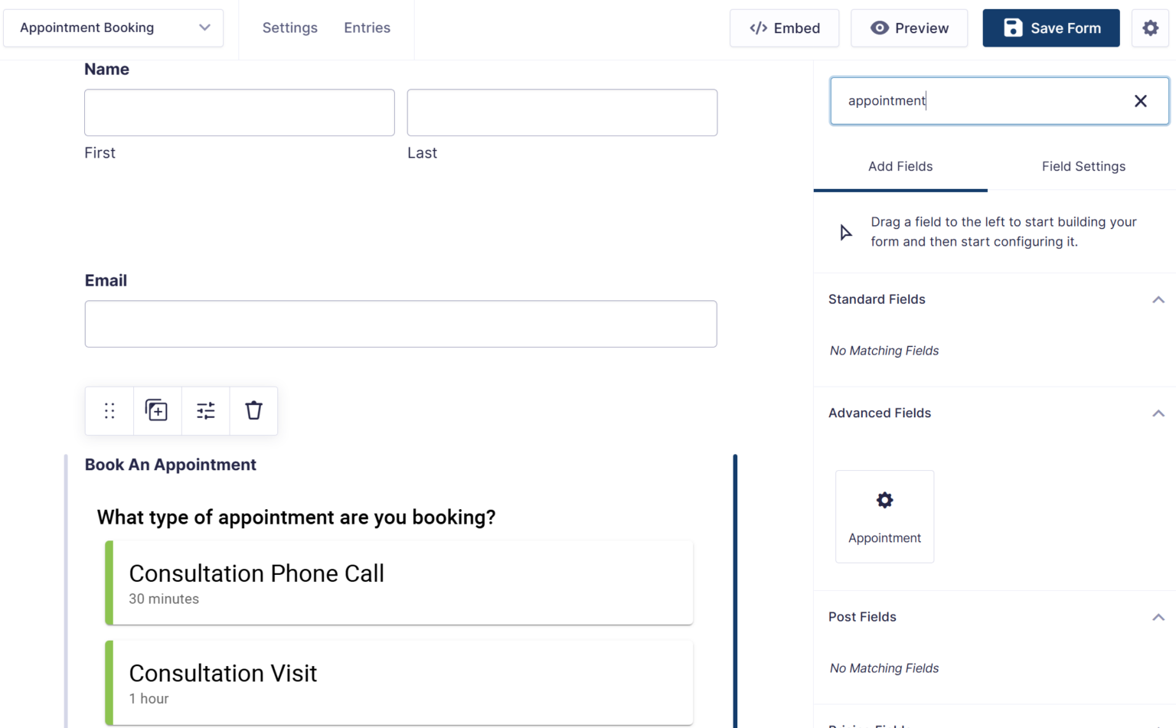1176x728 pixels.
Task: Delete the Email field with the trash icon
Action: point(253,410)
